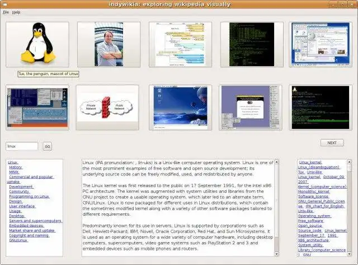Open Software license related link
358x265 pixels.
pyautogui.click(x=313, y=197)
